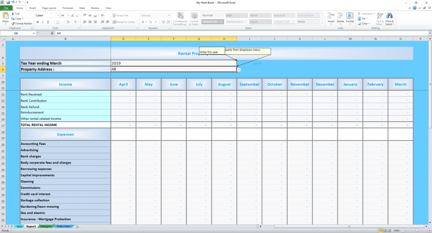Toggle Italic formatting
Viewport: 432px width, 233px height.
pyautogui.click(x=42, y=22)
